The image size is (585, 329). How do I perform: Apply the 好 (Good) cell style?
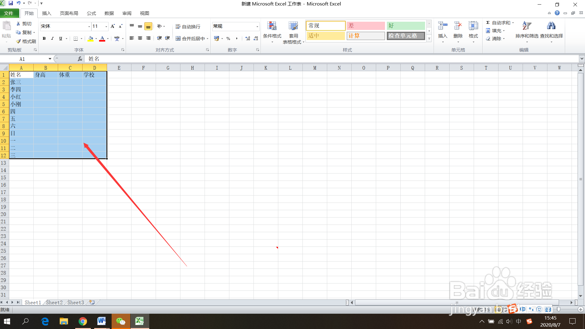pos(405,26)
